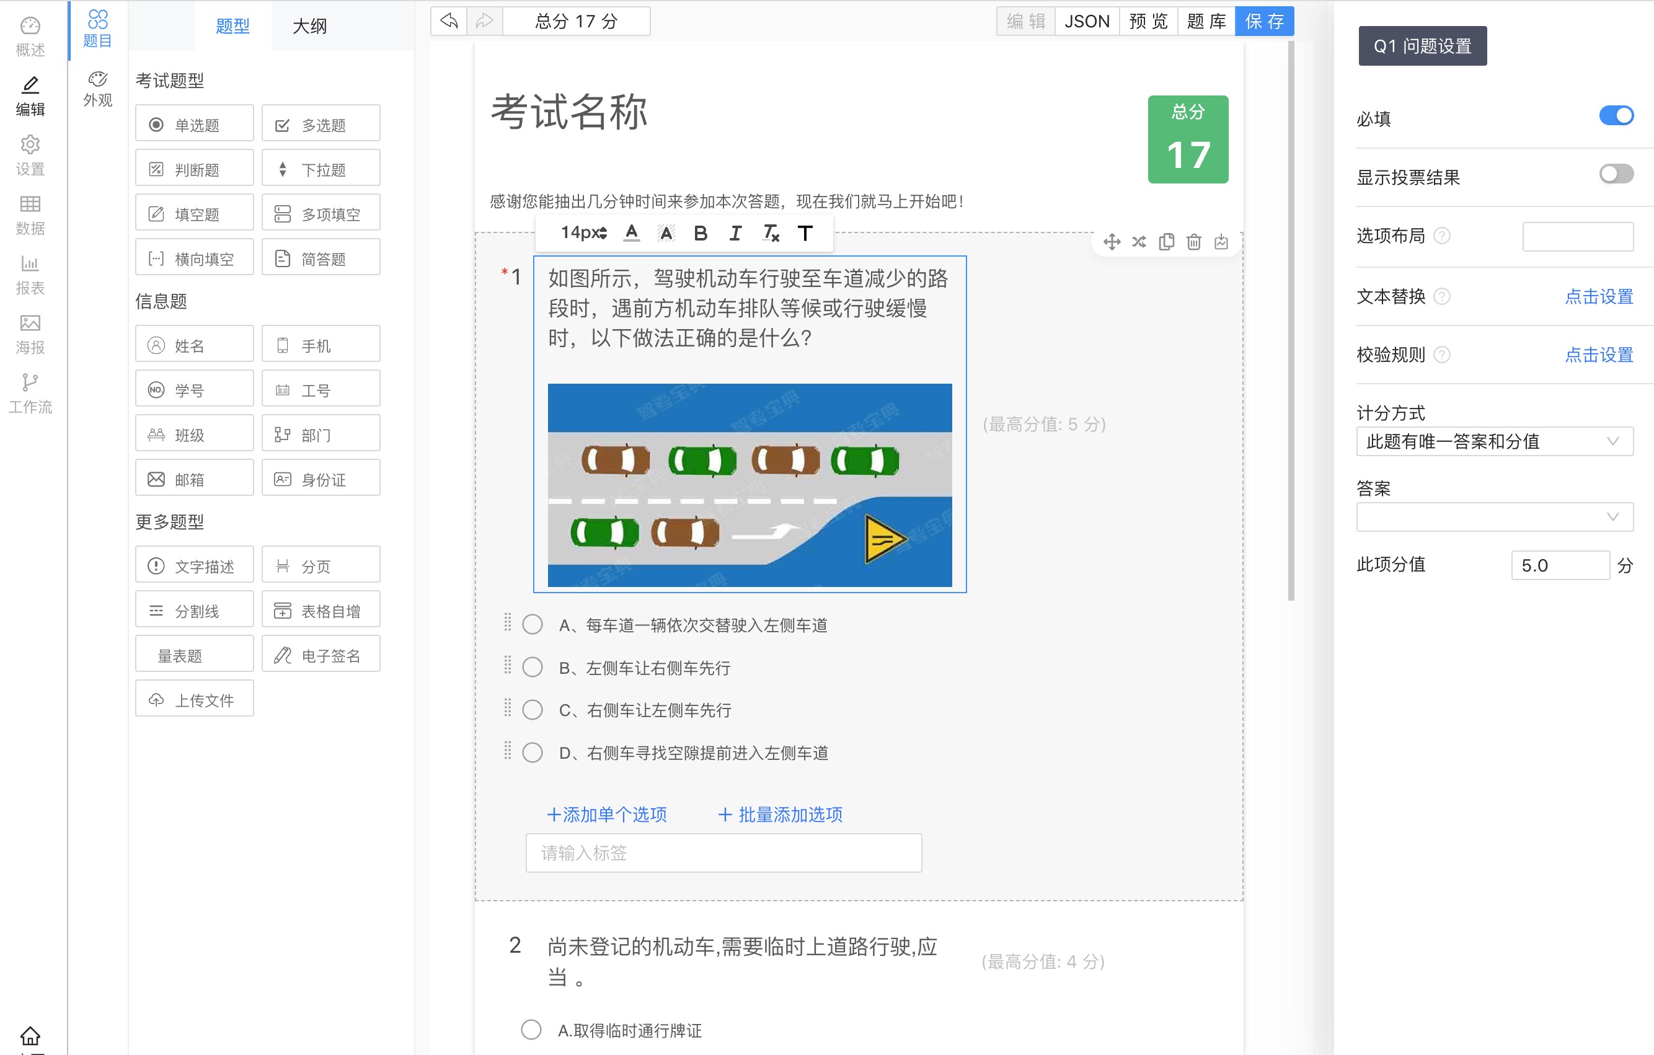Click the shuffle options icon

coord(1139,242)
